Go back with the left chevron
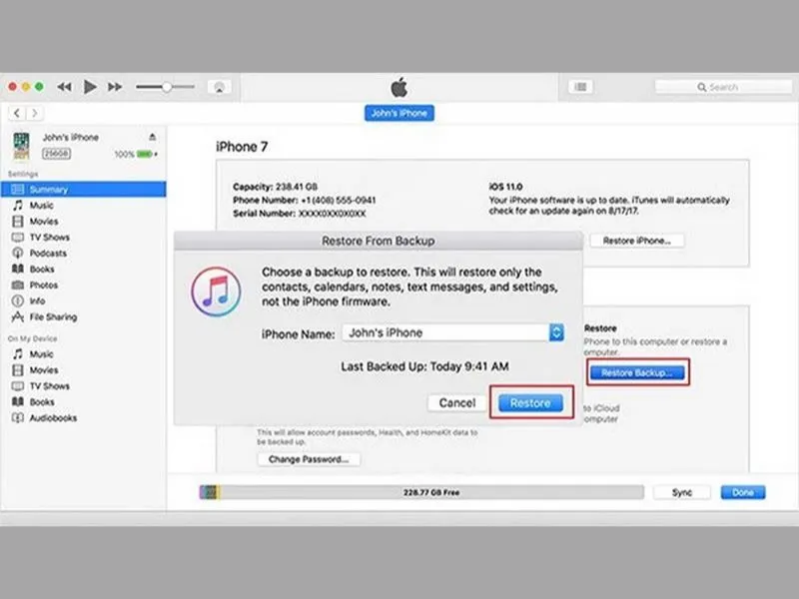Screen dimensions: 799x599 pyautogui.click(x=17, y=113)
